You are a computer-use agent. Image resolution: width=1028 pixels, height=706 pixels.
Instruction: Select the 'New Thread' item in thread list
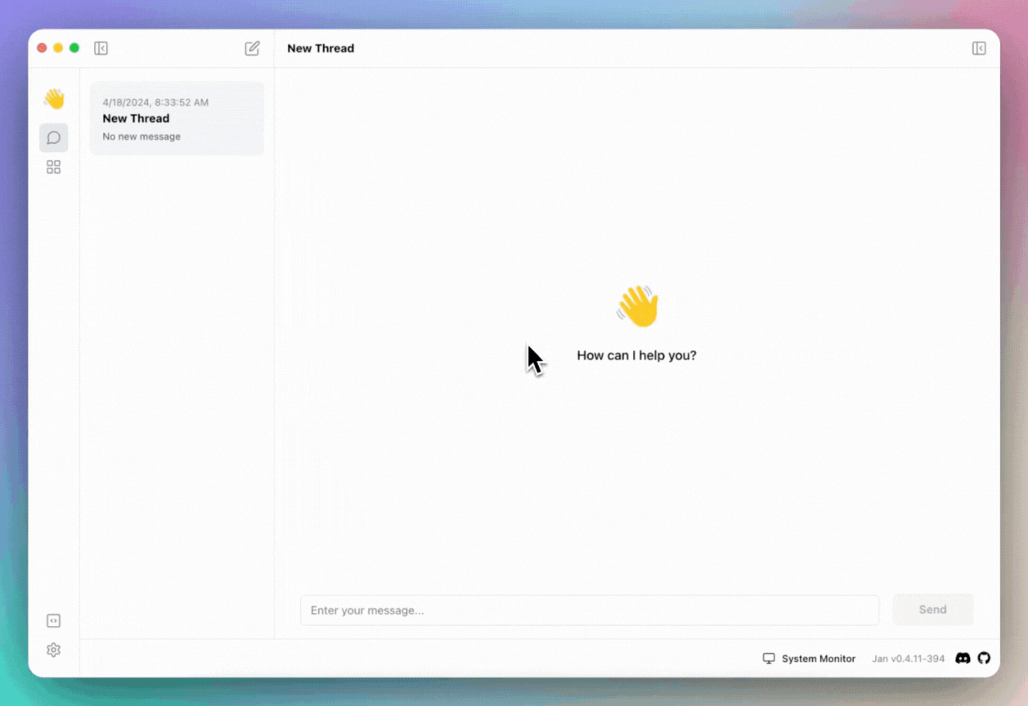[x=177, y=119]
